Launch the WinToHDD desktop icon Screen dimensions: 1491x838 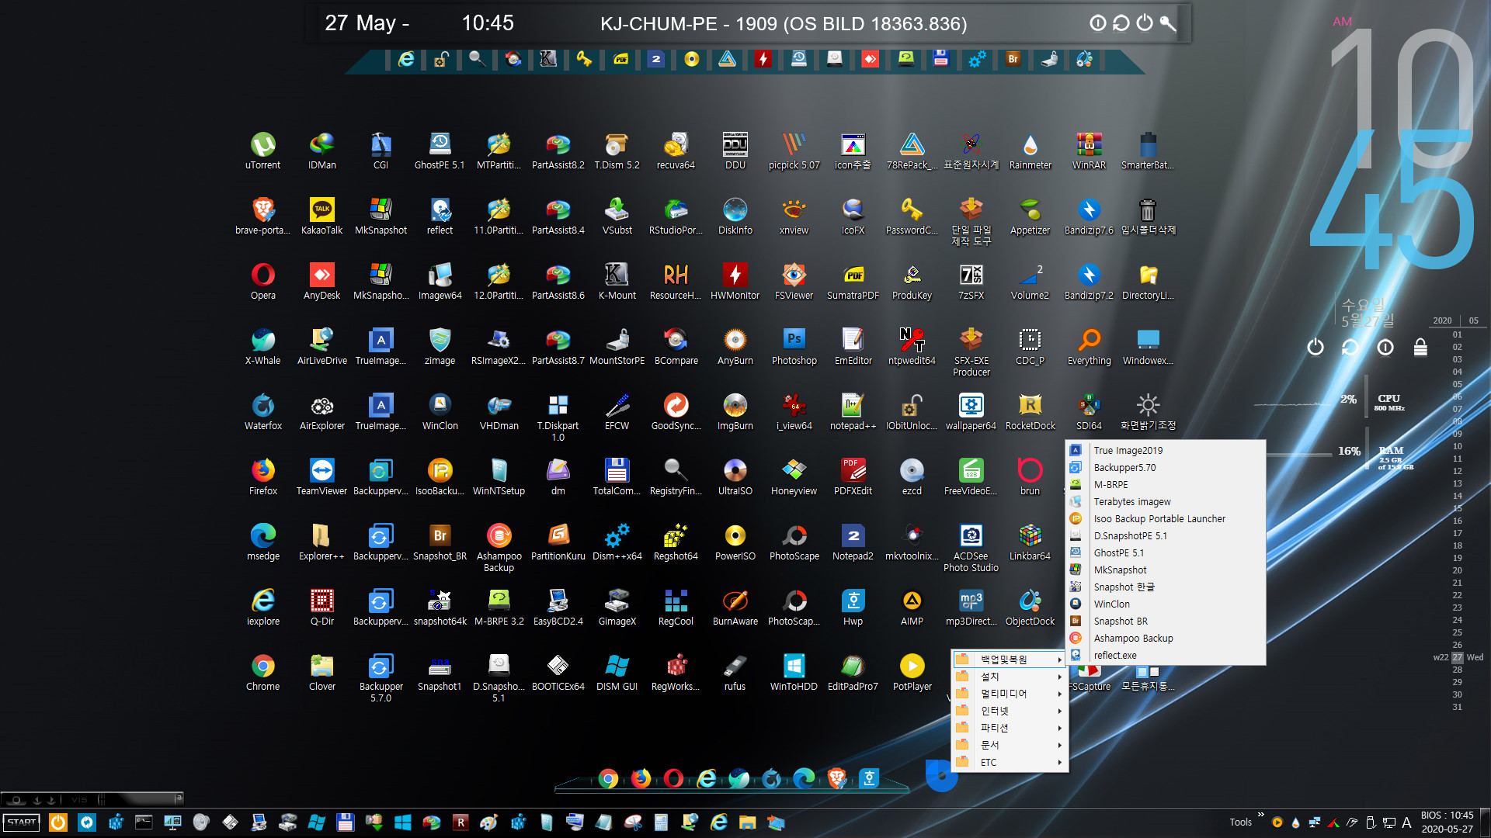pos(794,672)
